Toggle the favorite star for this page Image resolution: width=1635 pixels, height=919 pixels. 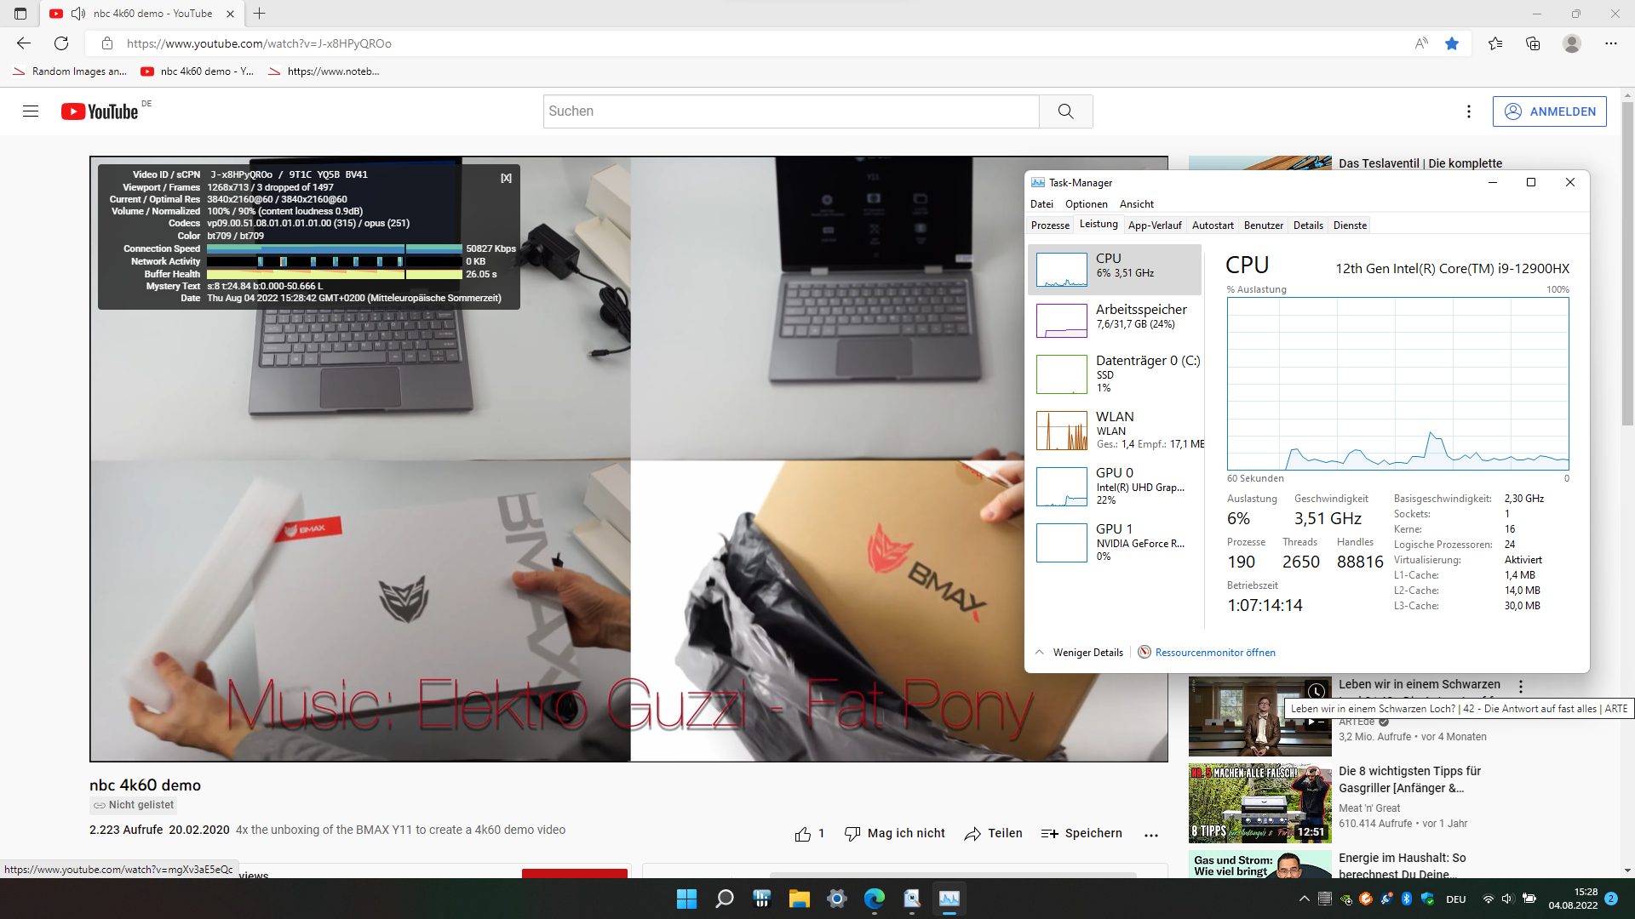click(x=1452, y=43)
